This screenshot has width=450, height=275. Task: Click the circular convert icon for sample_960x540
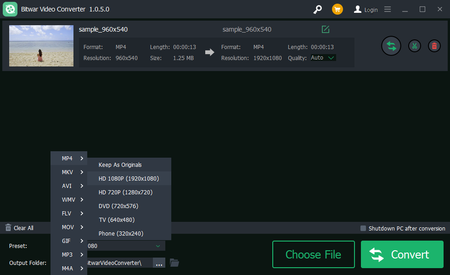click(x=391, y=46)
